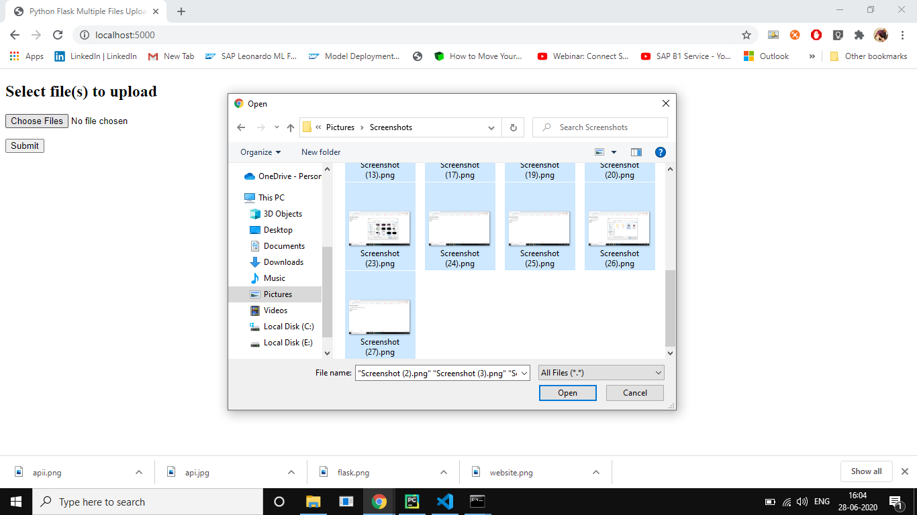Open the Windows Start menu
917x515 pixels.
[16, 502]
